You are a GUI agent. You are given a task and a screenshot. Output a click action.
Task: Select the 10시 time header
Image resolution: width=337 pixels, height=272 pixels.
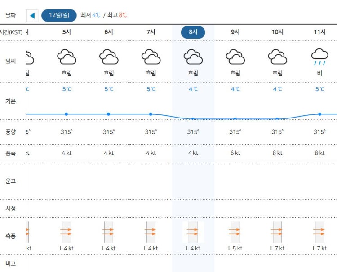click(x=278, y=32)
